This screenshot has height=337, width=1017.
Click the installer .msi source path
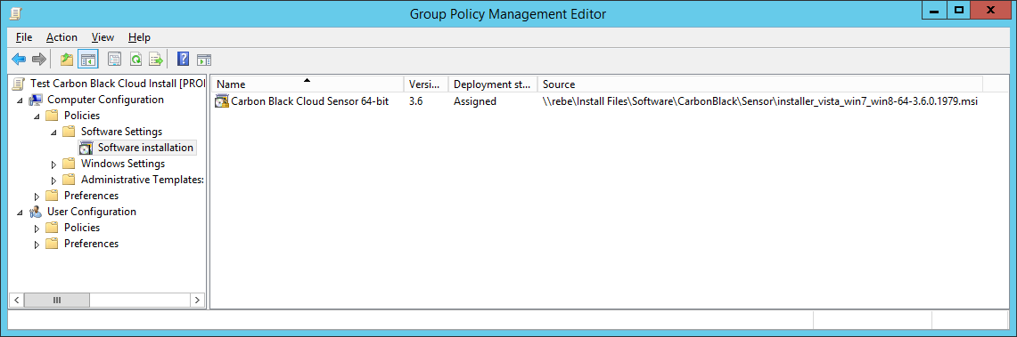tap(759, 101)
